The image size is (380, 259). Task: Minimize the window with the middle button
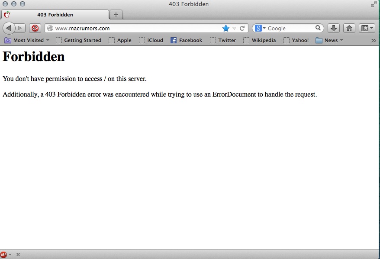point(14,4)
